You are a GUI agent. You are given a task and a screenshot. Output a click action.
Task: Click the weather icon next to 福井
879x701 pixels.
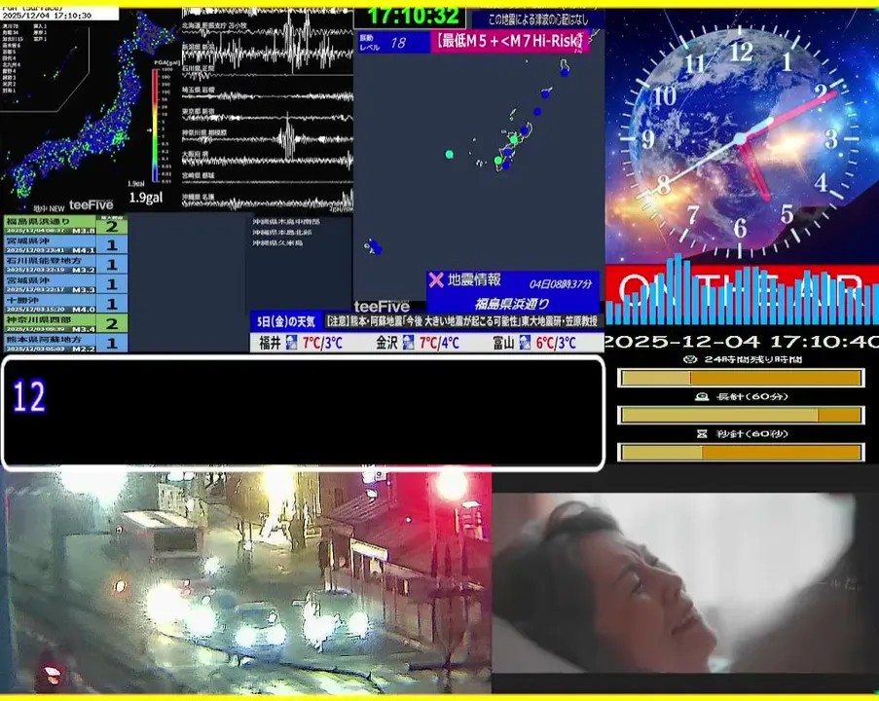point(291,342)
